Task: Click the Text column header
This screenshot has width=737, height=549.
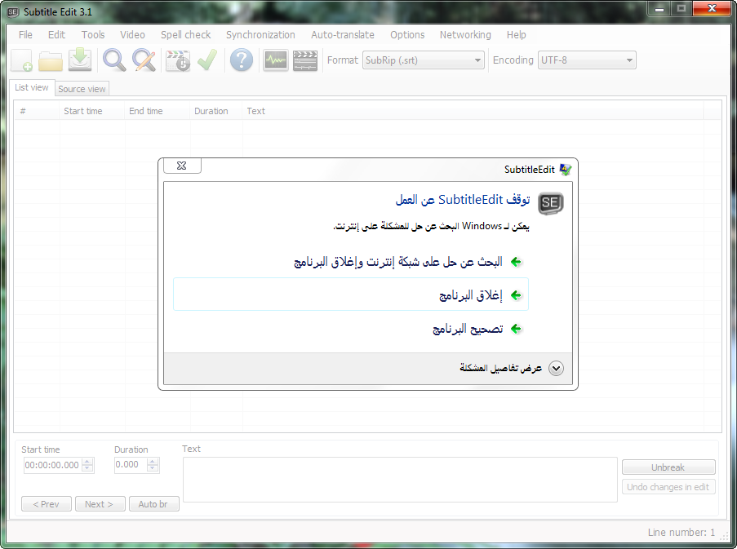Action: tap(473, 111)
